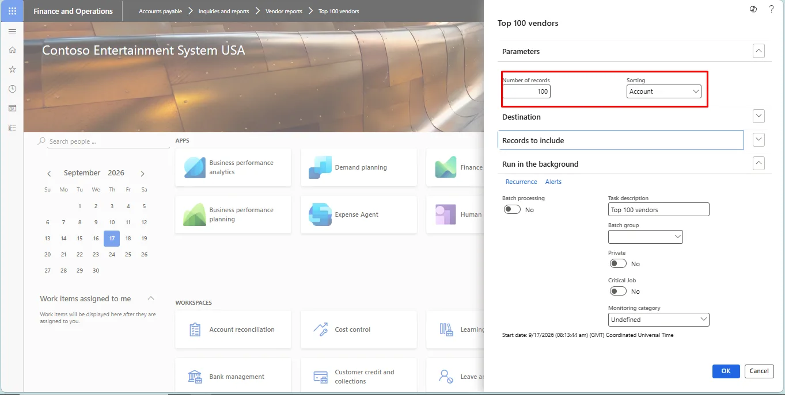This screenshot has height=395, width=785.
Task: Click Top 100 vendors breadcrumb
Action: 339,11
